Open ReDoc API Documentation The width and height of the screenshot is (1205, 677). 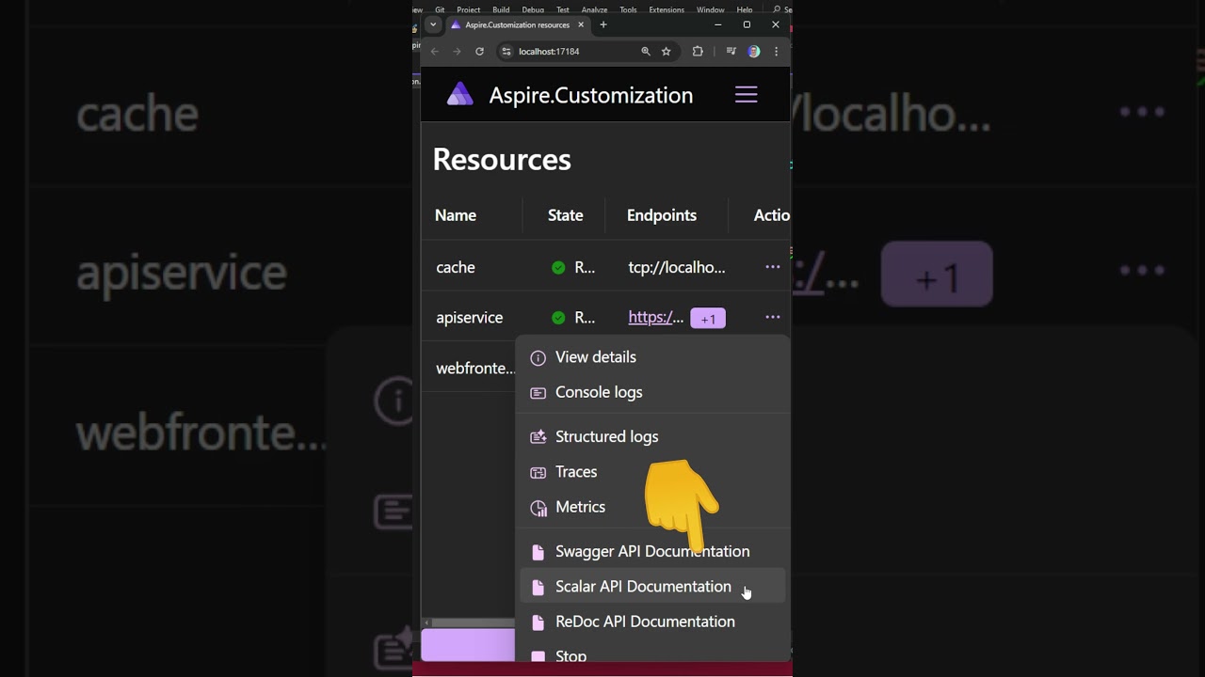click(653, 622)
